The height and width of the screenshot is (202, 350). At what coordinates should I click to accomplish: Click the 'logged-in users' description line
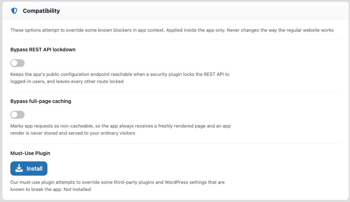[67, 82]
